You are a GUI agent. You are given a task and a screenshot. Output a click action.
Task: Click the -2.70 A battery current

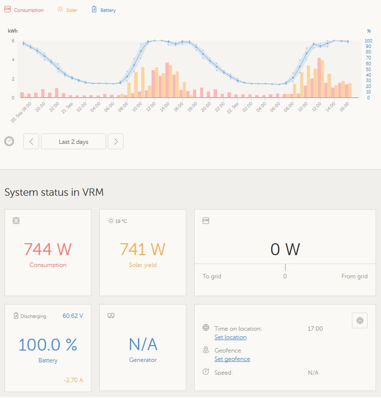[73, 380]
